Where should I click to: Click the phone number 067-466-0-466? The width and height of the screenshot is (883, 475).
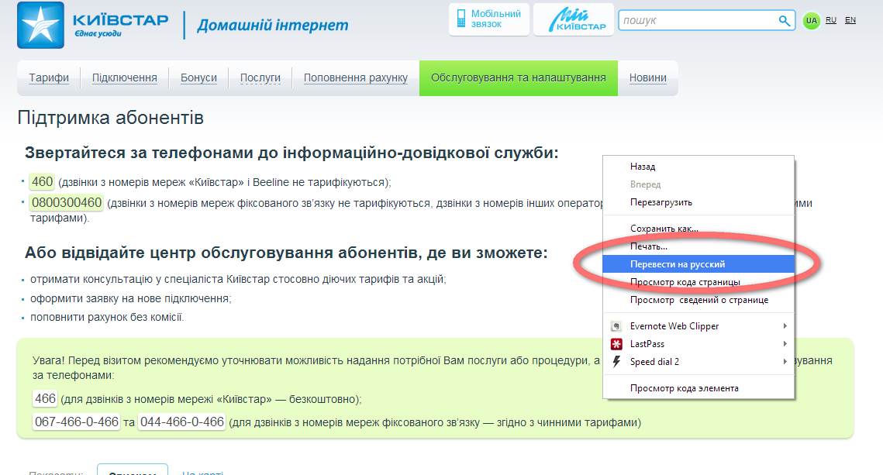[x=77, y=422]
